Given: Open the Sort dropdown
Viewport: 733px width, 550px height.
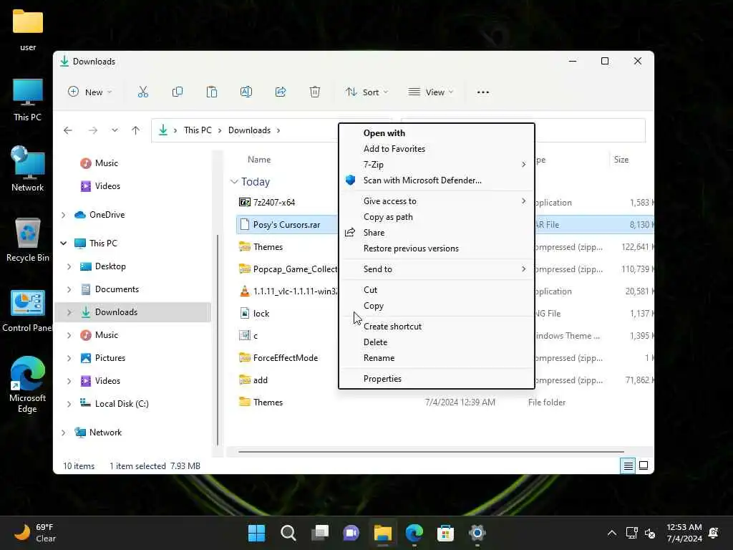Looking at the screenshot, I should point(366,92).
